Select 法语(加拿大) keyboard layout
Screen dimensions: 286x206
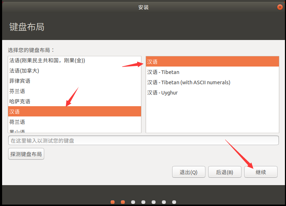pos(75,71)
